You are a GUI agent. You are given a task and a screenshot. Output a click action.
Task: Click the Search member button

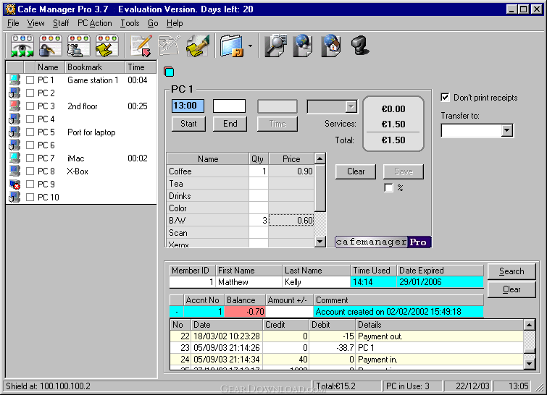click(511, 271)
